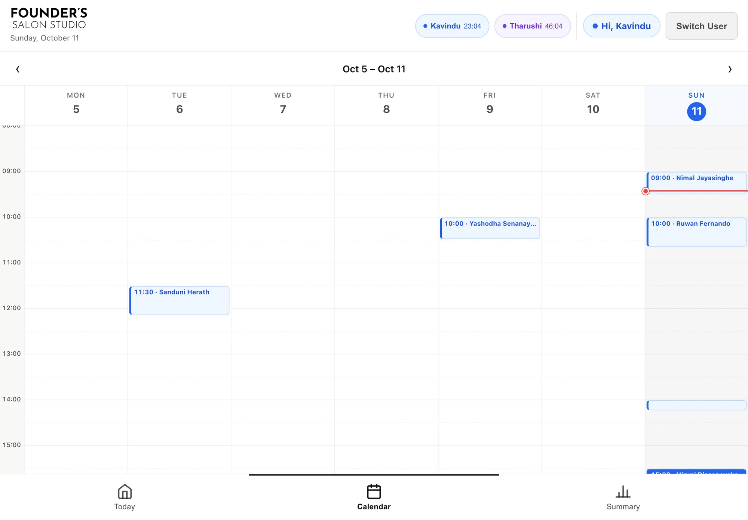The height and width of the screenshot is (520, 748).
Task: Open the Calendar tab
Action: click(x=374, y=497)
